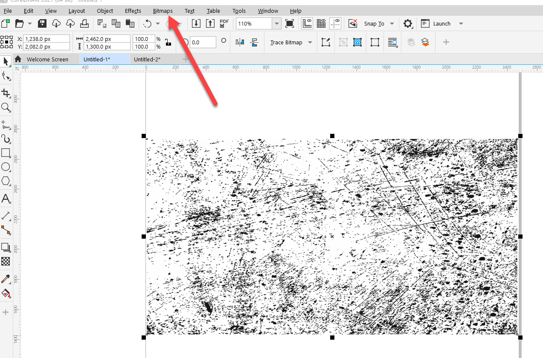Viewport: 543px width, 358px height.
Task: Open the undo history dropdown arrow
Action: pyautogui.click(x=158, y=24)
